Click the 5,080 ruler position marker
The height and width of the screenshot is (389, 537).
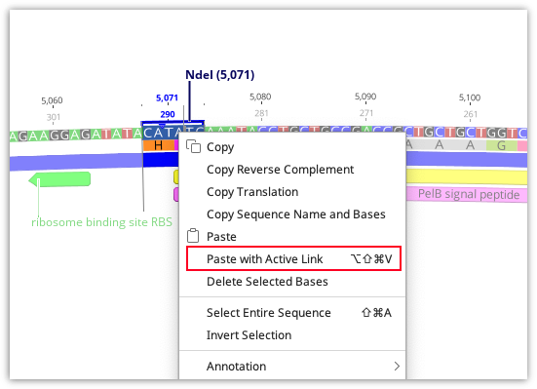[x=260, y=97]
